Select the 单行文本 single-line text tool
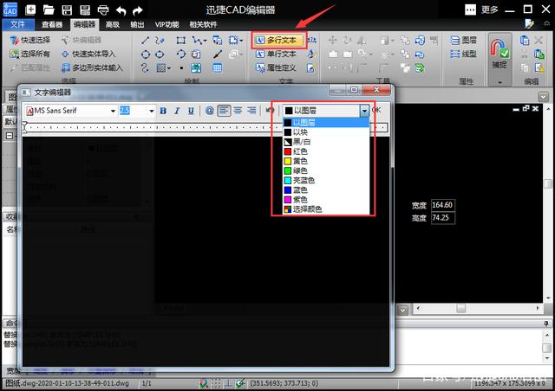Viewport: 555px width, 391px height. 276,54
